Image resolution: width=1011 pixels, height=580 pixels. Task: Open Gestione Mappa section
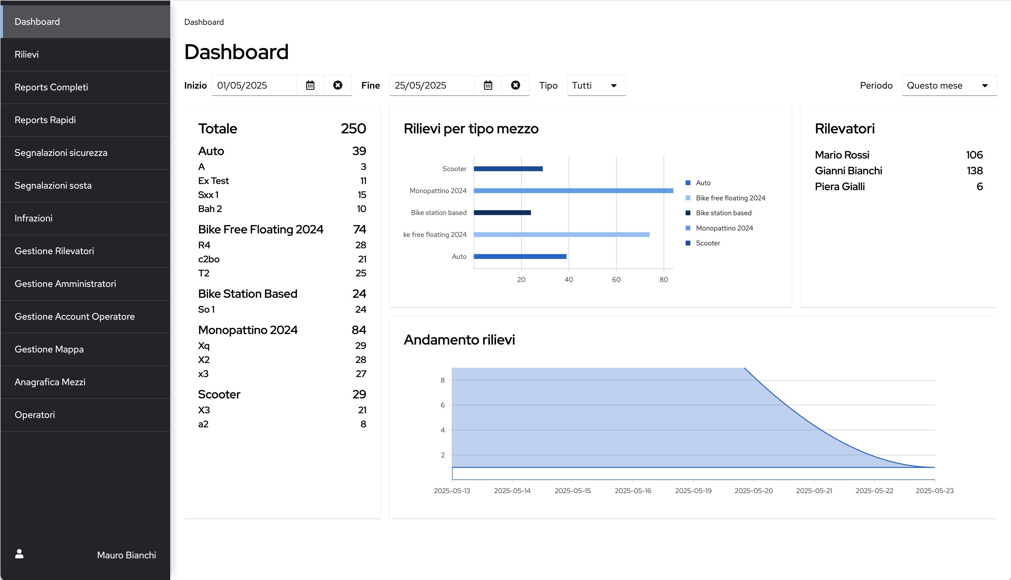[49, 349]
